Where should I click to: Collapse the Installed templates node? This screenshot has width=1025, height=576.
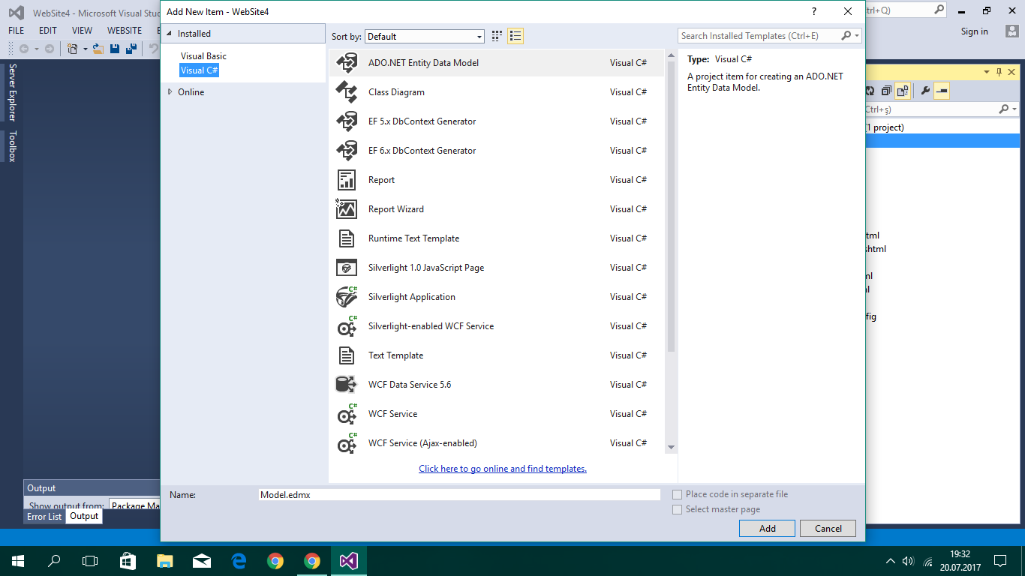(170, 34)
